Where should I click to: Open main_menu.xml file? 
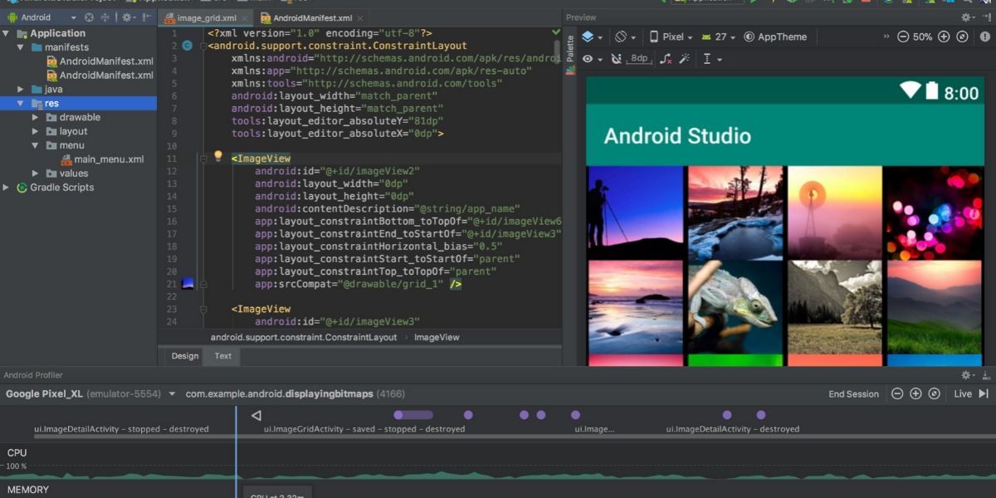(102, 159)
